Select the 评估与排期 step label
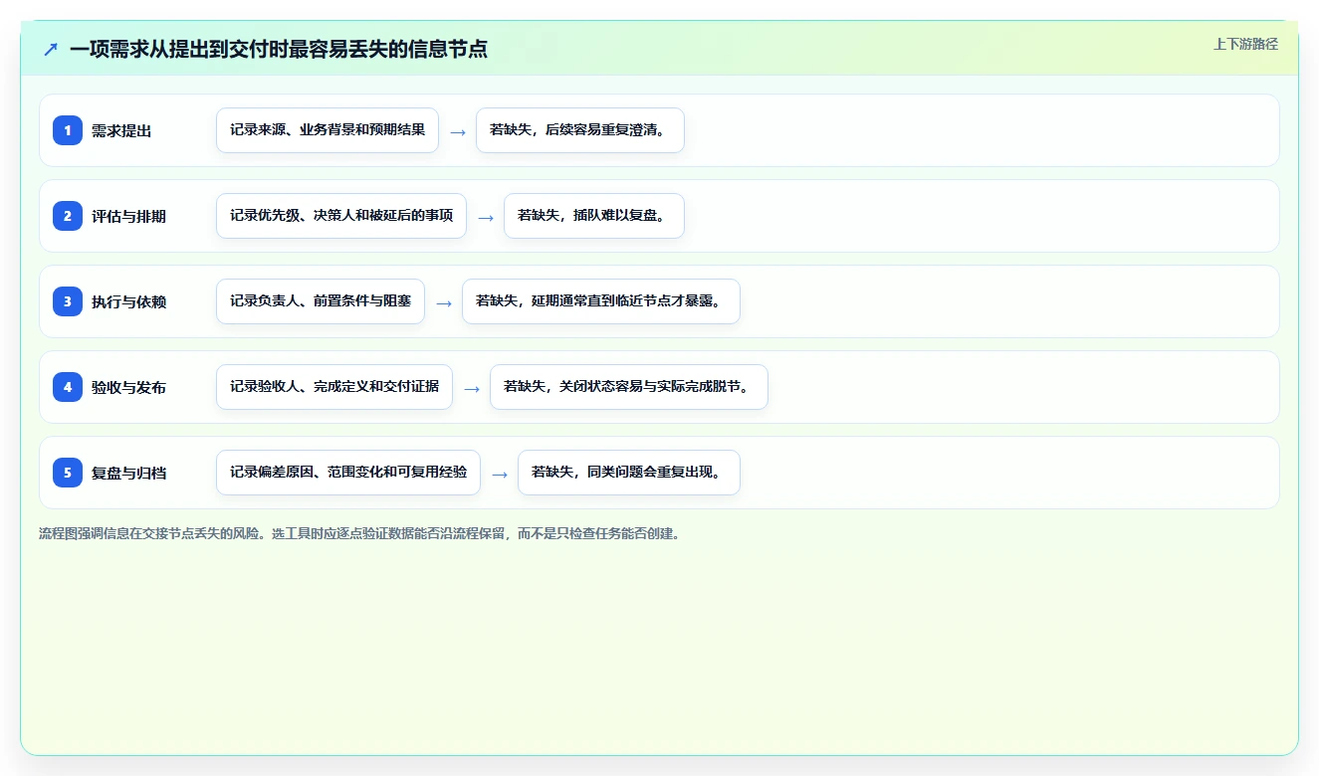This screenshot has width=1319, height=776. pyautogui.click(x=128, y=216)
